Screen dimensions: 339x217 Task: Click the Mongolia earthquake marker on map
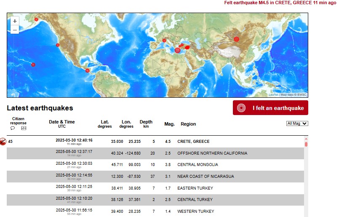coord(236,39)
